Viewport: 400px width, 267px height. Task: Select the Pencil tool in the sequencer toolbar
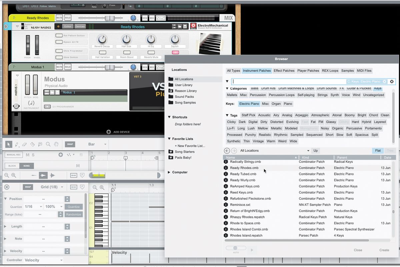coord(17,144)
